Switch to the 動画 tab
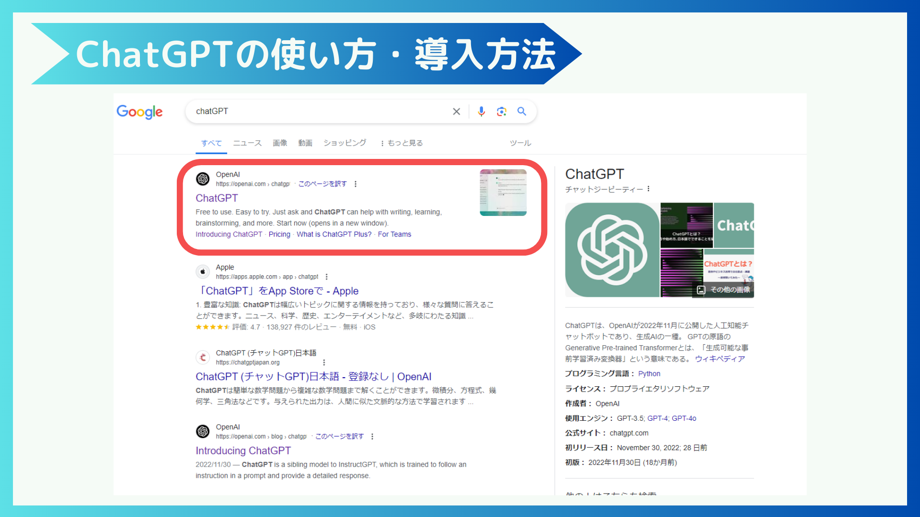Screen dimensions: 920x517 coord(305,143)
